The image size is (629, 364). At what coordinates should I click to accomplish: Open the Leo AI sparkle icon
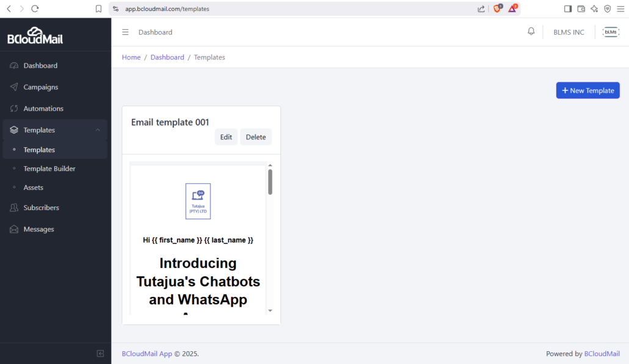[x=594, y=9]
